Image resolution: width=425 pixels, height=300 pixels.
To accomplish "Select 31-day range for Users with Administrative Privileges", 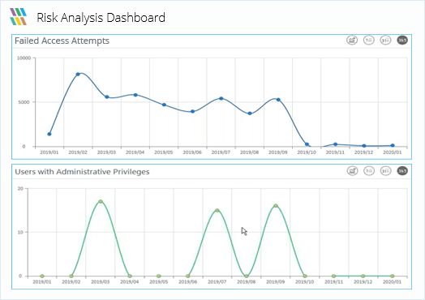I will 386,171.
